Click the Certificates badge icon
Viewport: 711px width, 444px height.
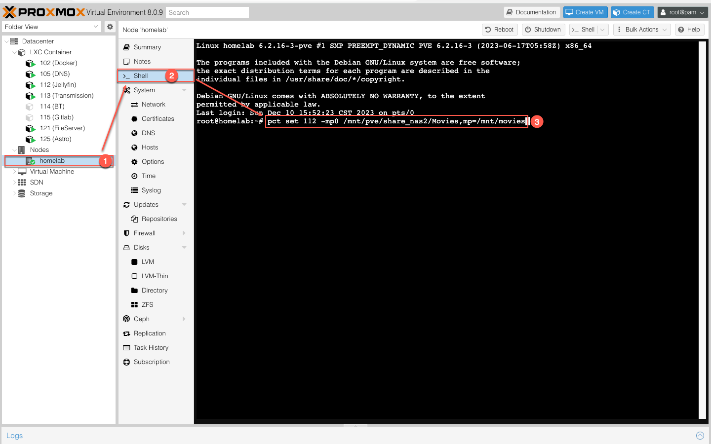tap(134, 119)
